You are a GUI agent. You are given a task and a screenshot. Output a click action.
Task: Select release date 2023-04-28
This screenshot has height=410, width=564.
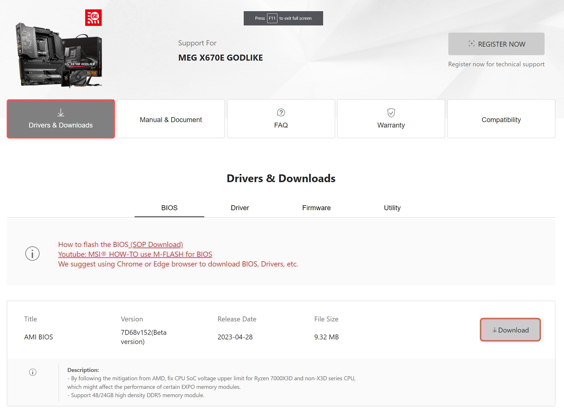pos(235,337)
